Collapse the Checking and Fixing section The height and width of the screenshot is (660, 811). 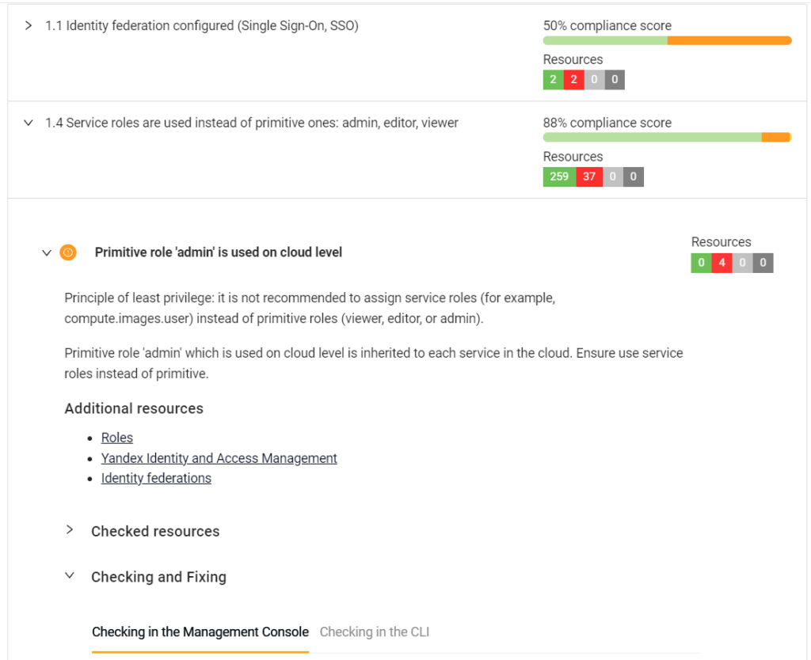(x=70, y=576)
